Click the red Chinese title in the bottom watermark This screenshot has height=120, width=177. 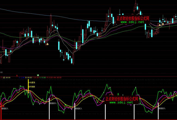(122, 99)
